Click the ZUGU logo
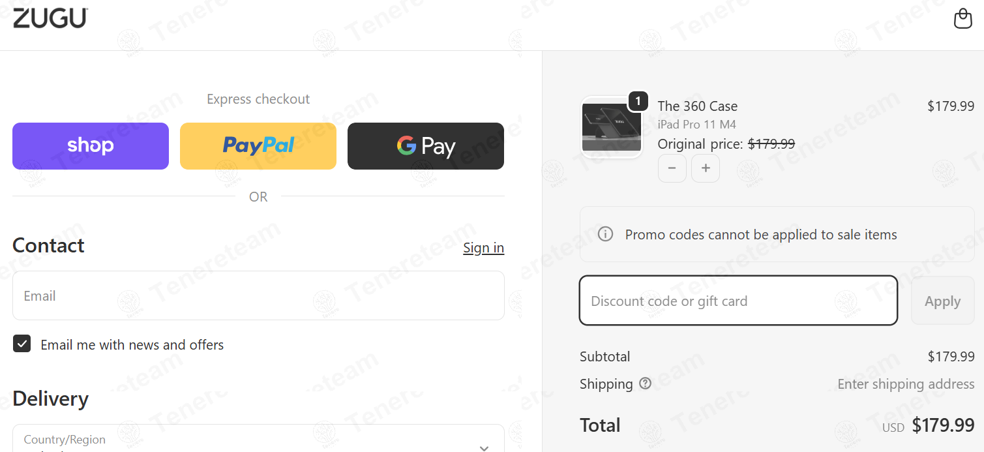This screenshot has height=452, width=984. pos(50,18)
